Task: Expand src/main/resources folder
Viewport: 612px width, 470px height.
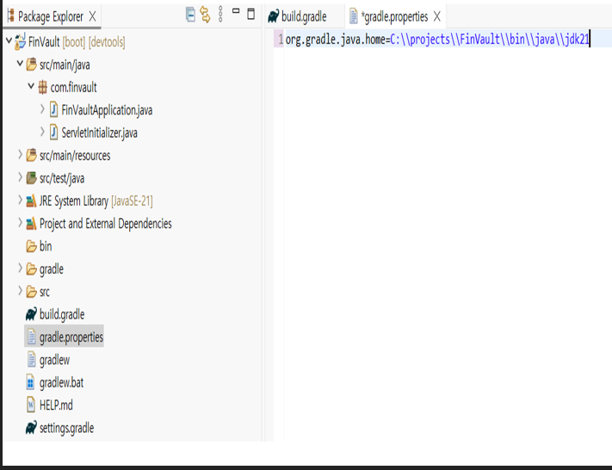Action: coord(20,155)
